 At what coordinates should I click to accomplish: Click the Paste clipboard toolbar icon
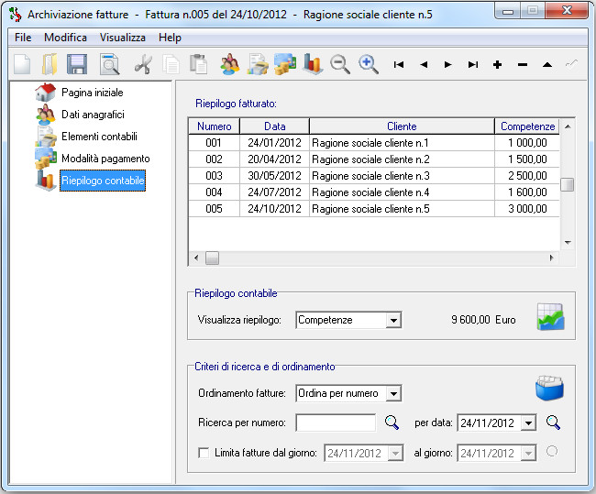click(198, 64)
